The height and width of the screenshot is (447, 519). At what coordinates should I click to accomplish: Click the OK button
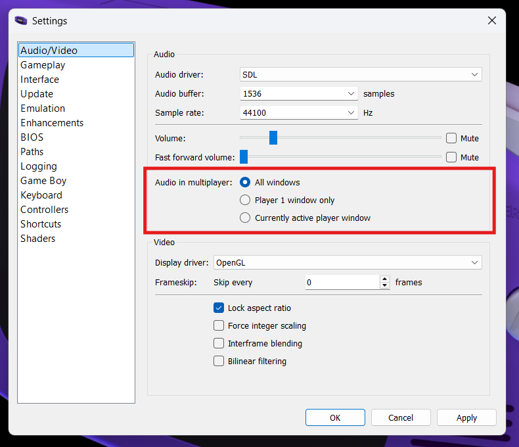[335, 417]
